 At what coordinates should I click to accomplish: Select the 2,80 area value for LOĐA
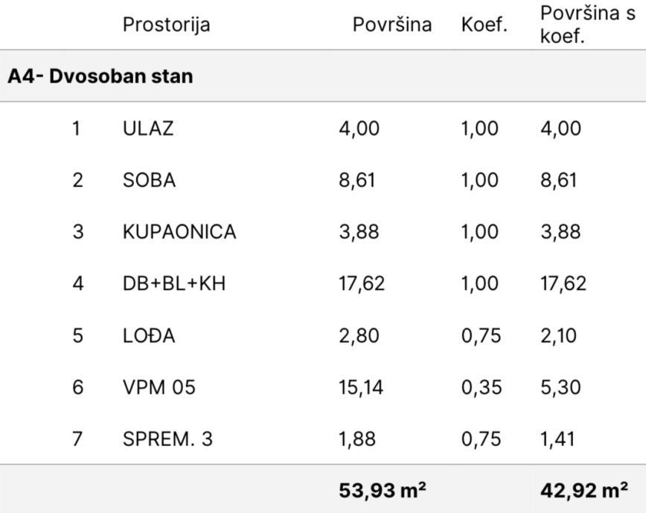click(x=359, y=335)
